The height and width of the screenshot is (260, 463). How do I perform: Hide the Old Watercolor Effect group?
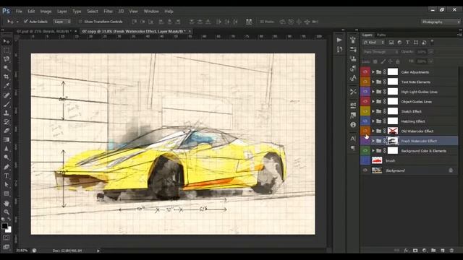tap(365, 131)
